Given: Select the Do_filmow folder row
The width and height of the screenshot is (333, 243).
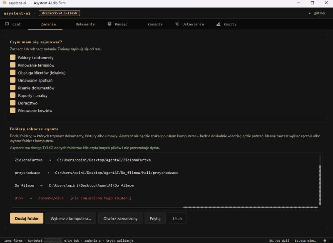Looking at the screenshot, I should [x=164, y=186].
